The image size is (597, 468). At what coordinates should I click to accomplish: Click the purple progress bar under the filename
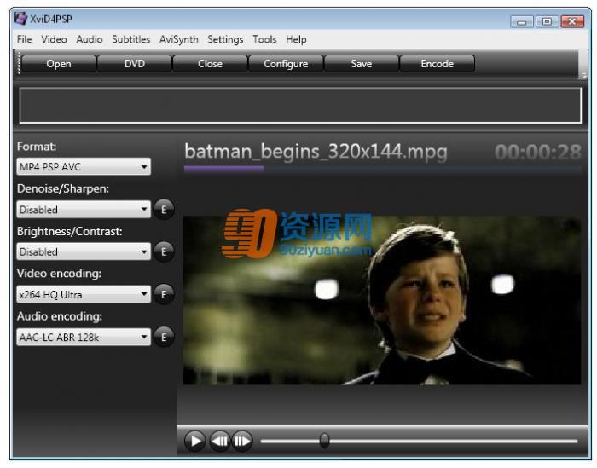[223, 169]
